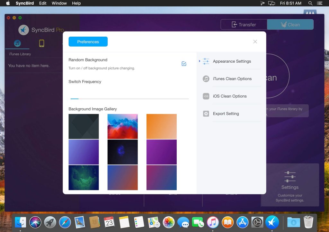The image size is (329, 232).
Task: Choose the colorful mountain background thumbnail
Action: point(122,126)
